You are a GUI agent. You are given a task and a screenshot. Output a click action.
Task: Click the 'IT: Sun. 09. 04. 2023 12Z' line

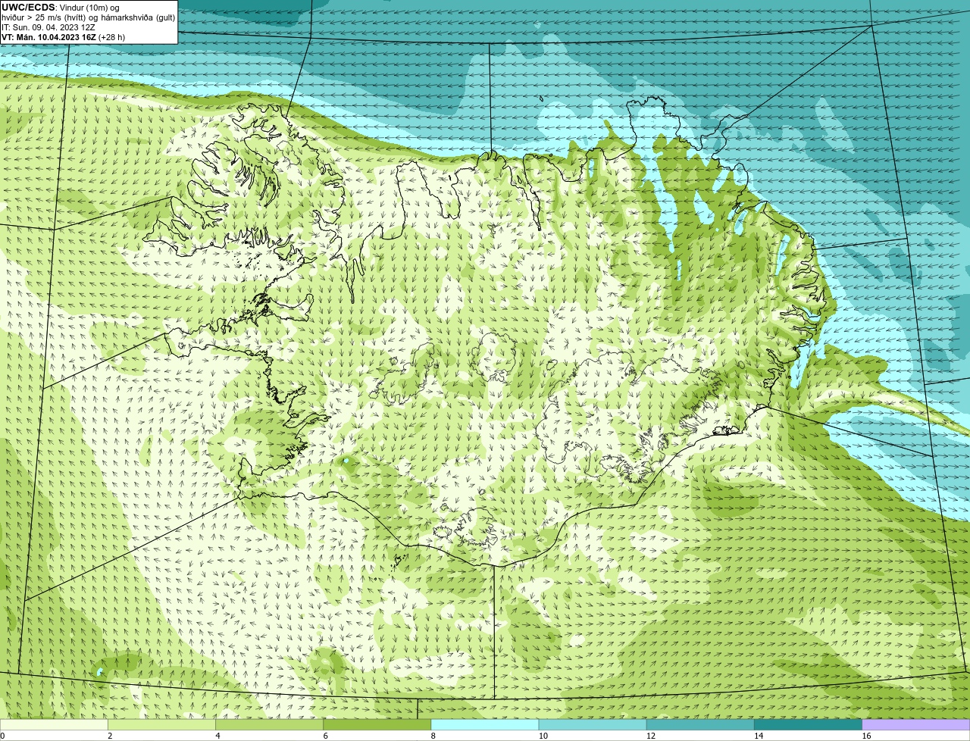[x=48, y=27]
